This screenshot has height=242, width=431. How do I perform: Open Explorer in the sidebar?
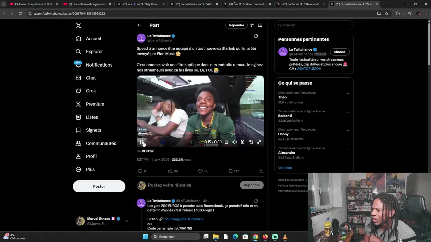coord(90,52)
